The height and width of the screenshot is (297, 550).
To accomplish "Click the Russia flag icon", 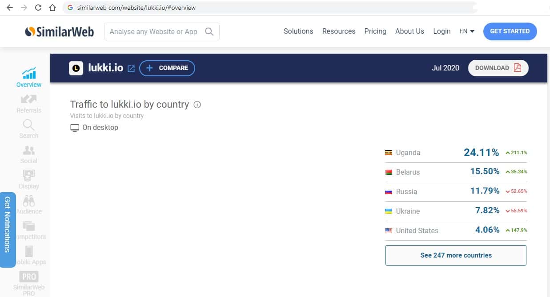I will 389,191.
